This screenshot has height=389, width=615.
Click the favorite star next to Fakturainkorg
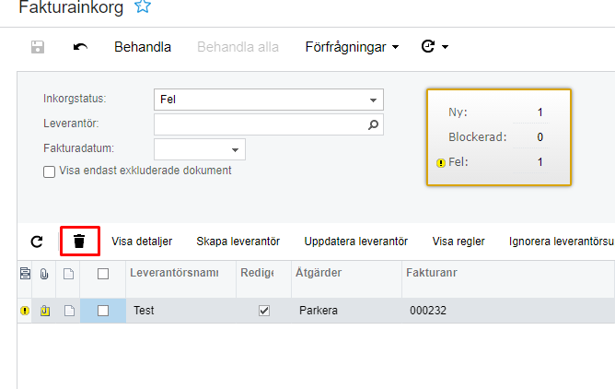142,6
